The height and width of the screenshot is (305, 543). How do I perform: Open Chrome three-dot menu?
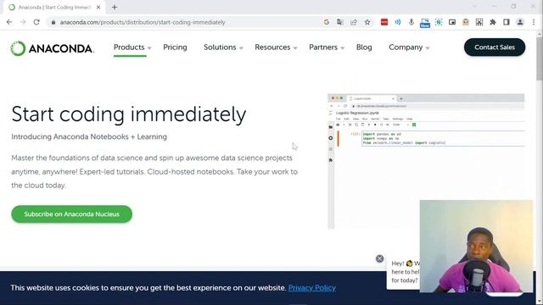[534, 22]
